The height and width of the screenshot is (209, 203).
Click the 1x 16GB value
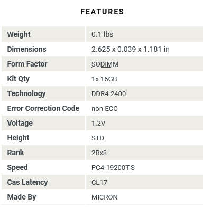click(x=104, y=79)
